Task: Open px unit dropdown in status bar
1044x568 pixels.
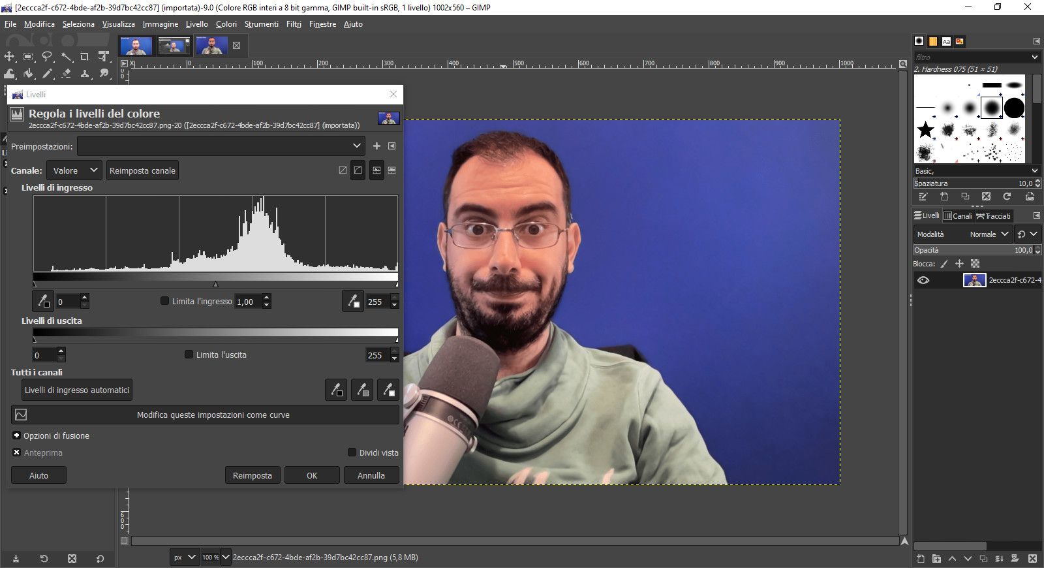Action: [x=184, y=558]
